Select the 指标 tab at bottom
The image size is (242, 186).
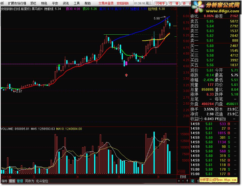5,181
